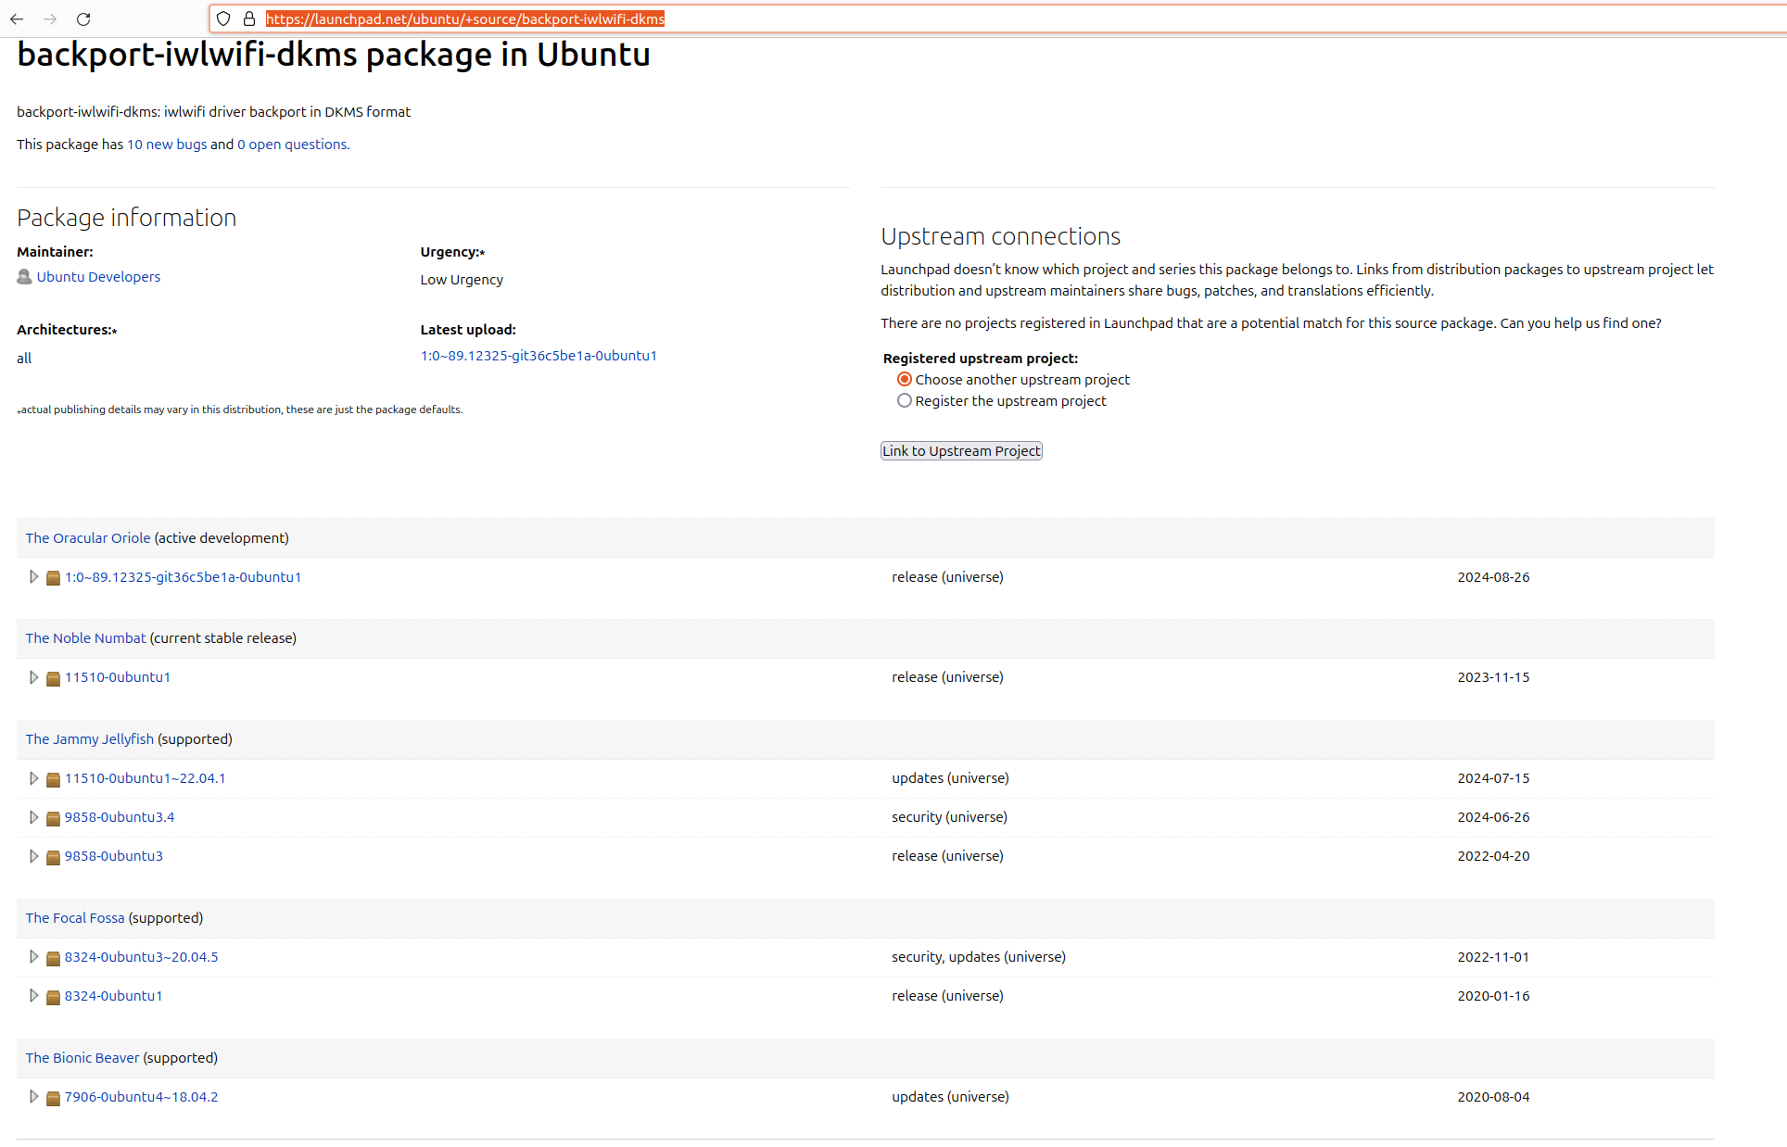Open The Jammy Jellyfish series link

pyautogui.click(x=90, y=739)
